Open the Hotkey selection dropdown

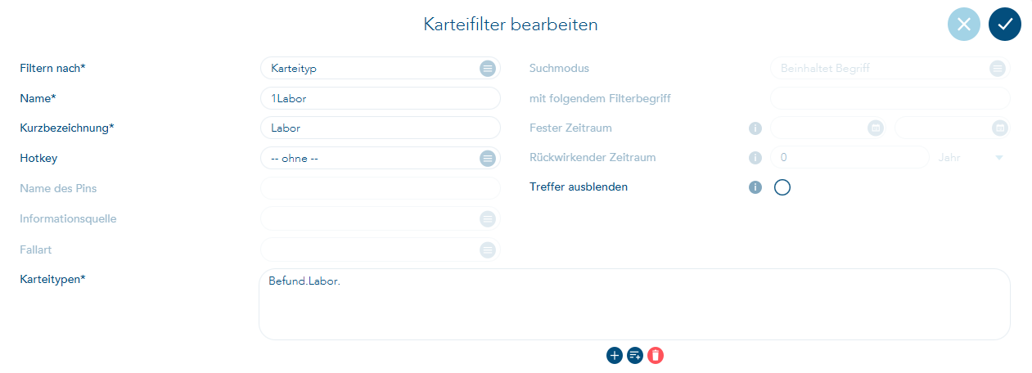(487, 158)
